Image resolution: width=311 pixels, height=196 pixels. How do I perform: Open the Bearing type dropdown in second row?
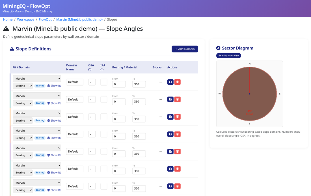pyautogui.click(x=23, y=103)
